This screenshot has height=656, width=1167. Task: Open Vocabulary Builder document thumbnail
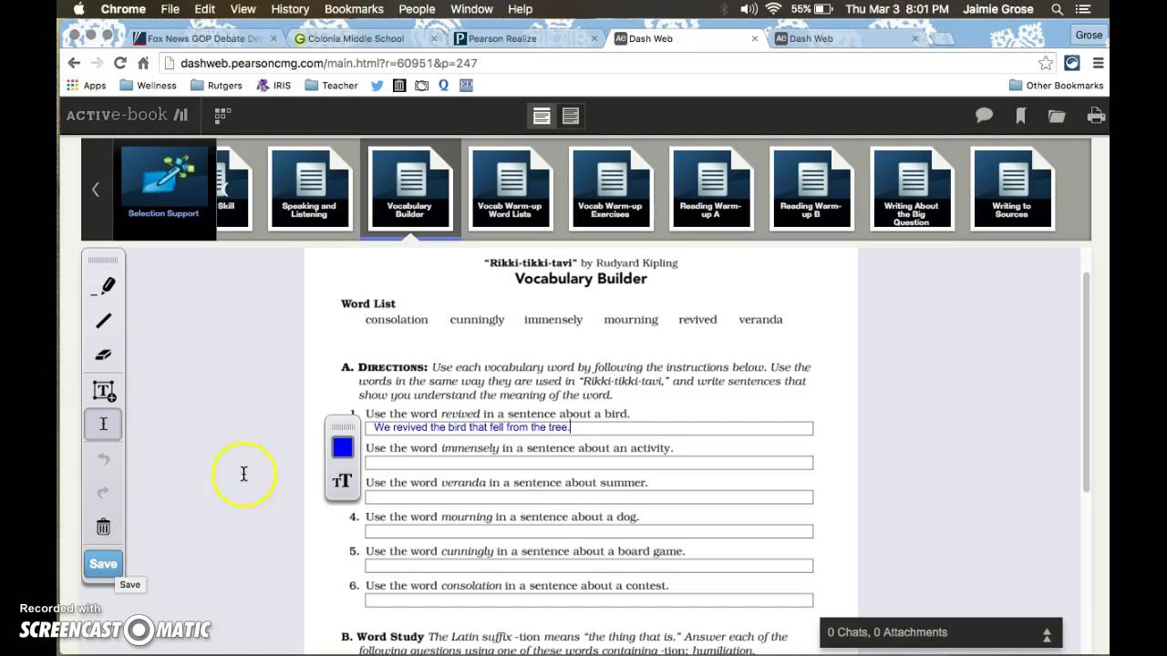point(409,189)
